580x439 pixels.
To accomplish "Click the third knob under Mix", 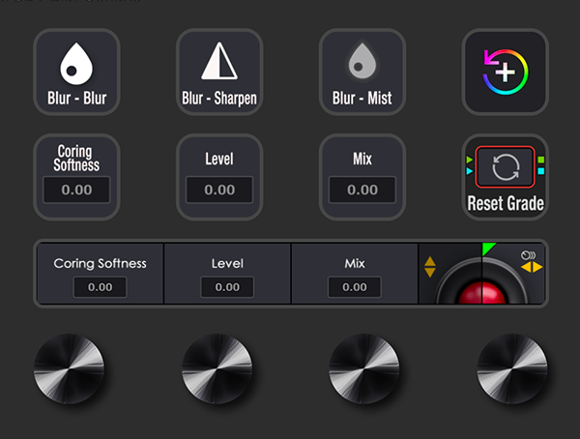I will point(364,368).
